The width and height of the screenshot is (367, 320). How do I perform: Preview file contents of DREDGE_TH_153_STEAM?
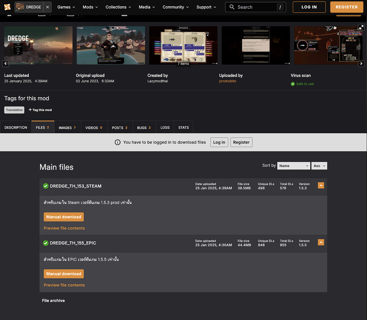tap(64, 228)
